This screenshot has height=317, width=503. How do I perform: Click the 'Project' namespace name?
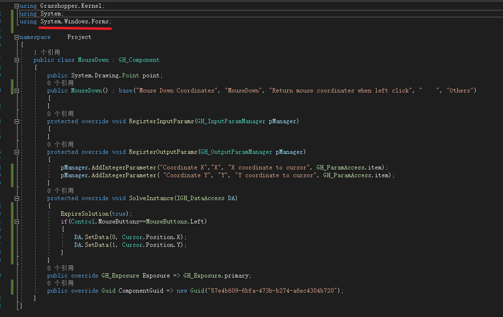click(79, 37)
